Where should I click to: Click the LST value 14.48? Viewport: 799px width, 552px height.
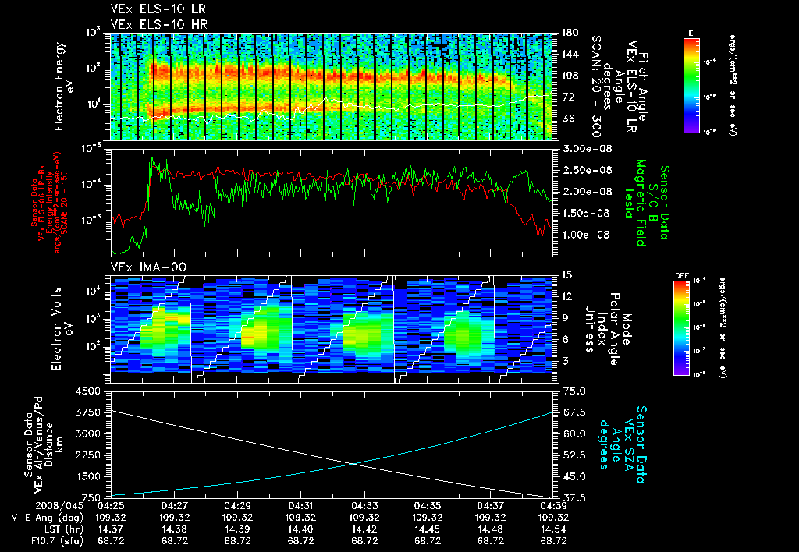490,529
